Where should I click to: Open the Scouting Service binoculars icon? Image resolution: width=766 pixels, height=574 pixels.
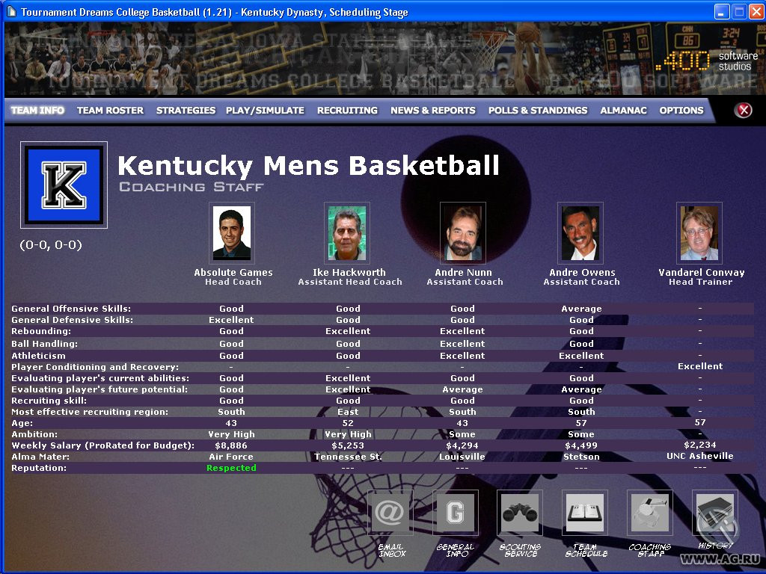pyautogui.click(x=520, y=513)
